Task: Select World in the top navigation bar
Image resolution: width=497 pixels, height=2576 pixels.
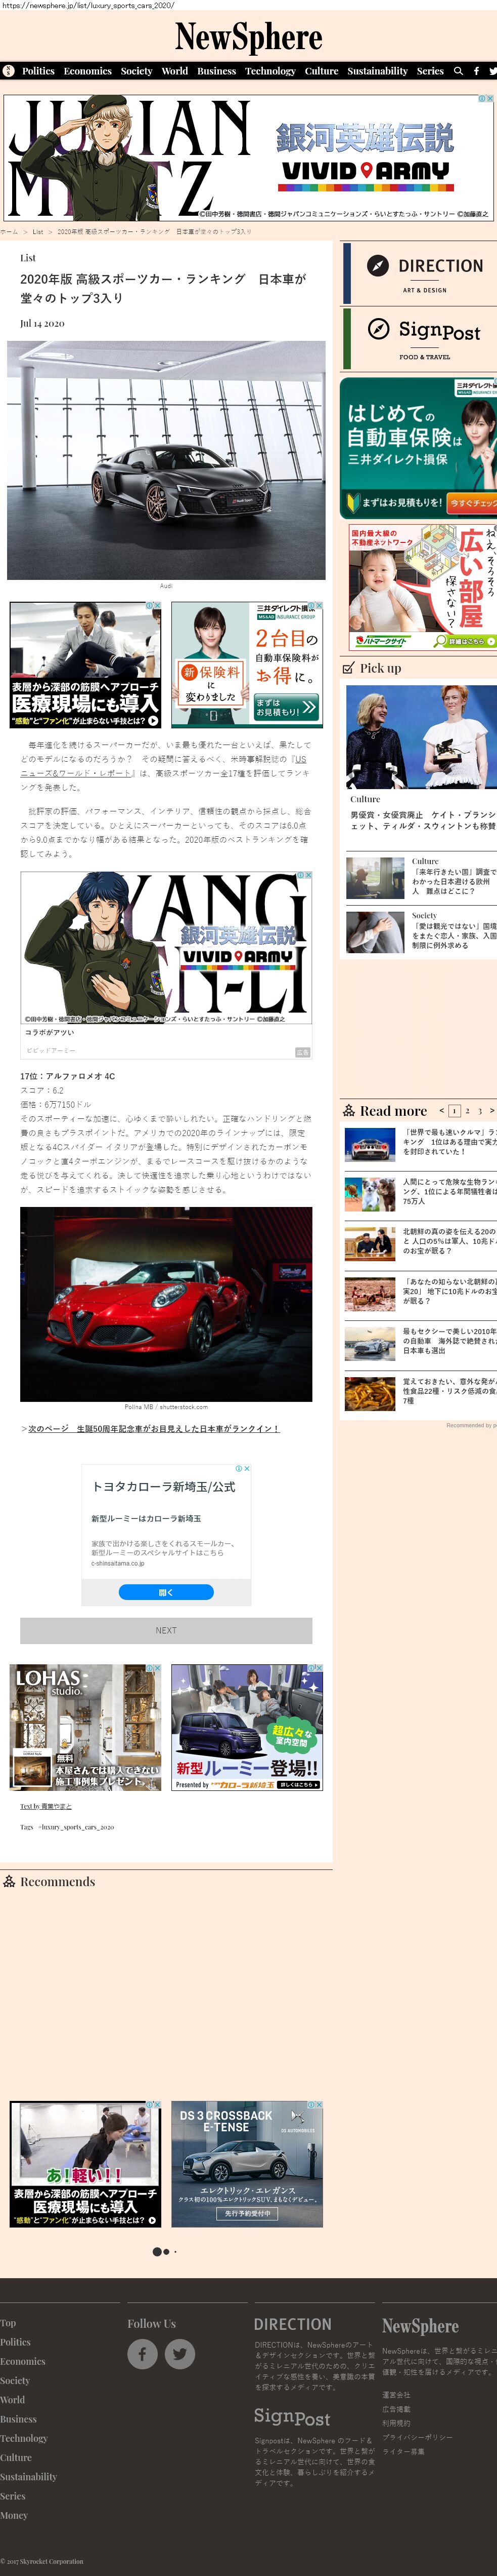Action: click(174, 71)
